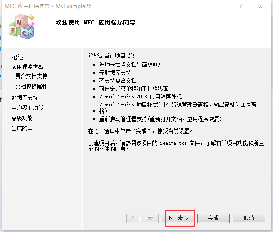This screenshot has height=232, width=273.
Task: Click the MyExample26 title bar text
Action: click(74, 6)
